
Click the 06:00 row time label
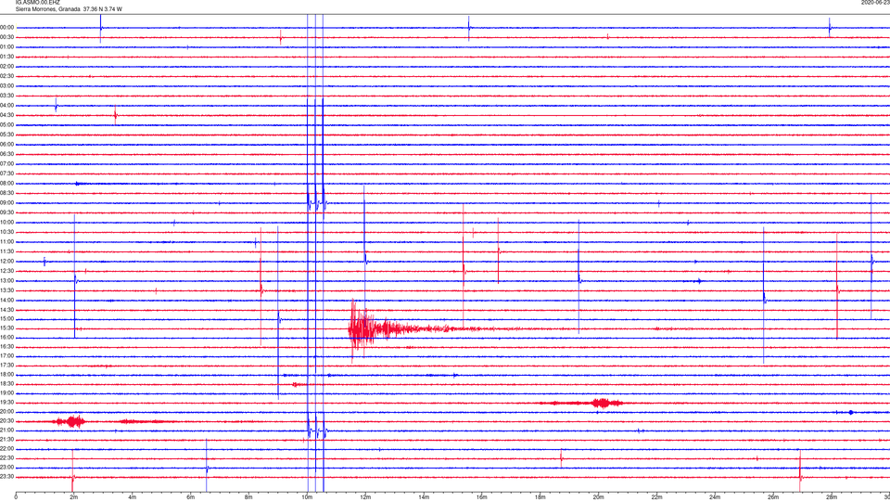coord(6,145)
